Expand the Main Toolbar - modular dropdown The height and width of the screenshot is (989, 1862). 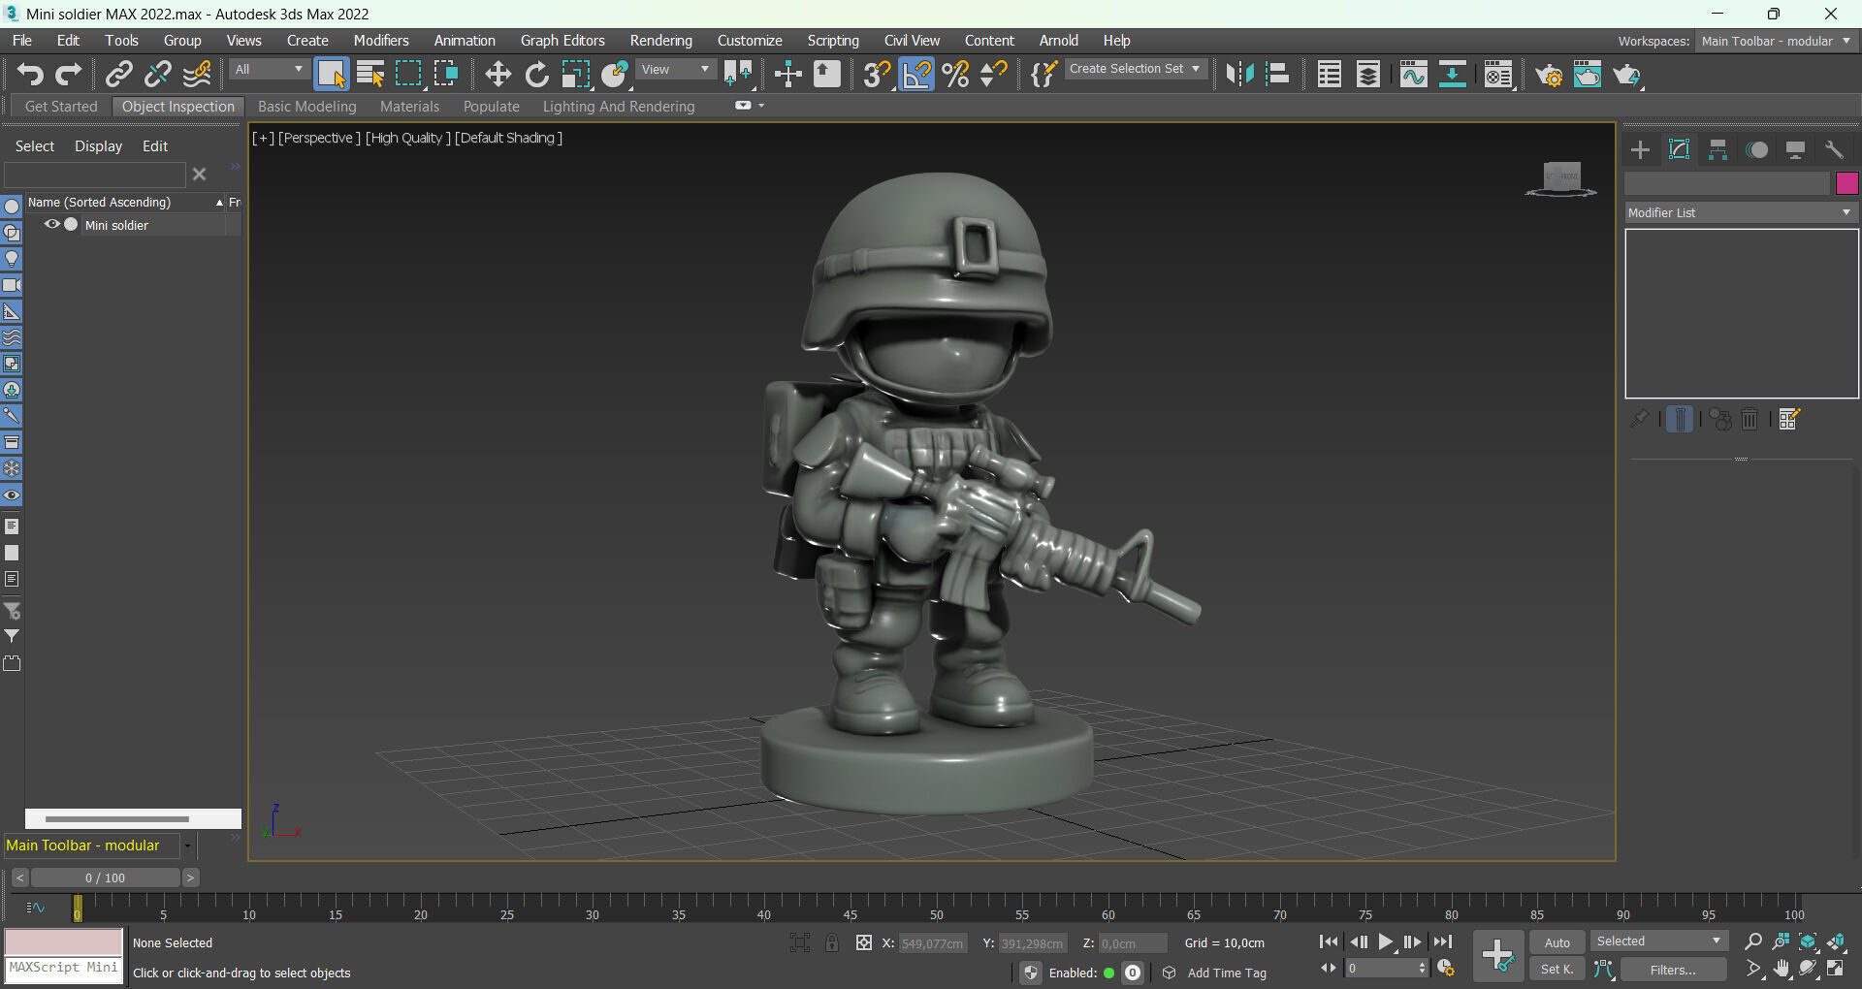coord(187,845)
